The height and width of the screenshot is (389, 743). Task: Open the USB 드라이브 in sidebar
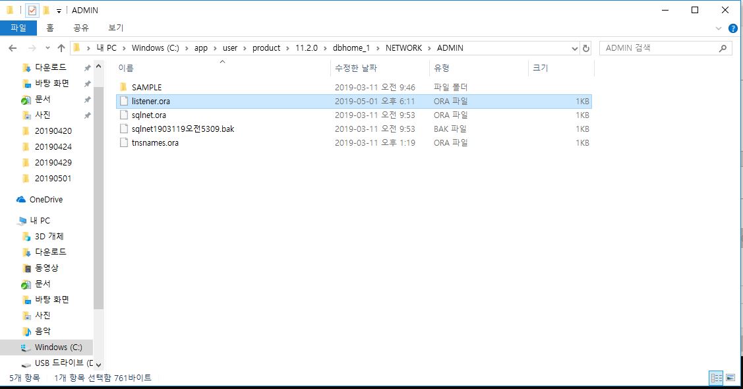point(63,363)
